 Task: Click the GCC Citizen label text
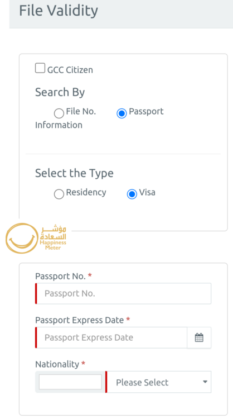tap(70, 70)
